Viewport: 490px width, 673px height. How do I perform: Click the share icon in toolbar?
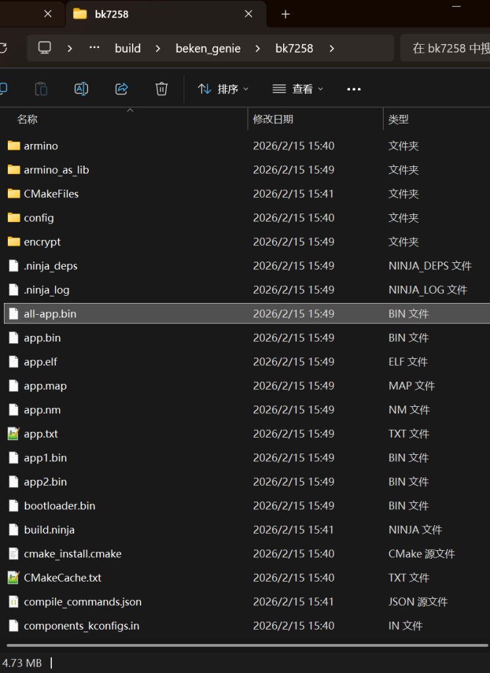(x=122, y=89)
